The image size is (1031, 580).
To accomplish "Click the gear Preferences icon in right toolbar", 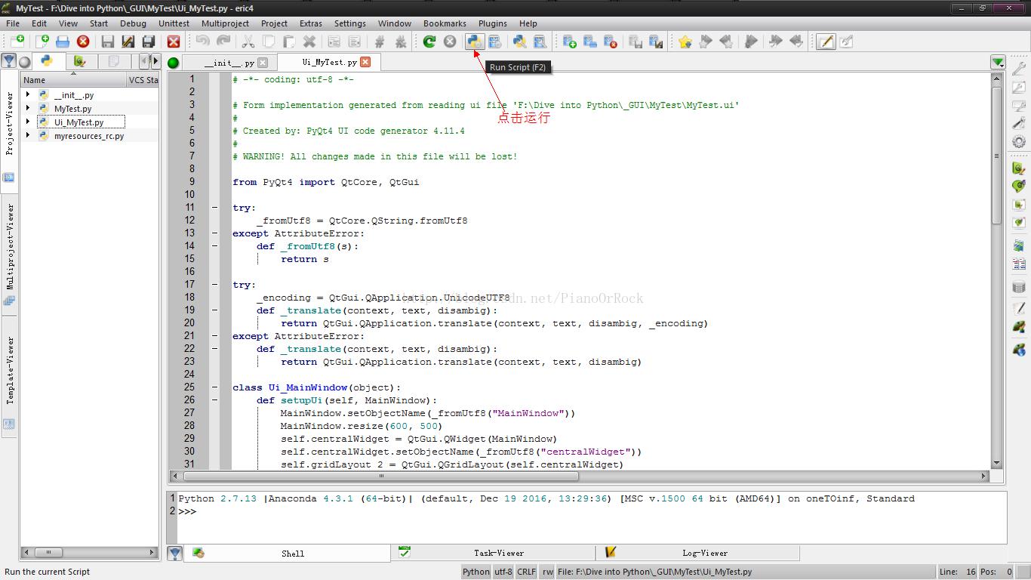I will click(1019, 141).
